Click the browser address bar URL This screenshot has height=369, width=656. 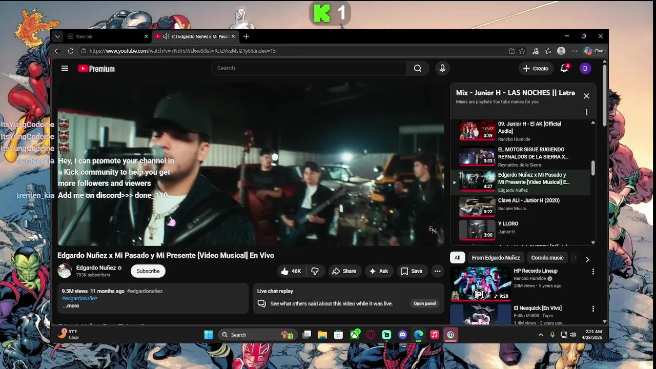point(182,51)
